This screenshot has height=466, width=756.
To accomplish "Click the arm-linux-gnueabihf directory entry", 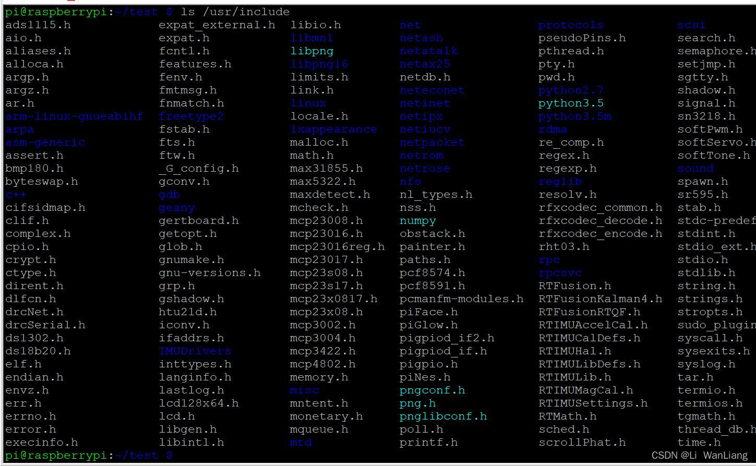I will click(73, 116).
